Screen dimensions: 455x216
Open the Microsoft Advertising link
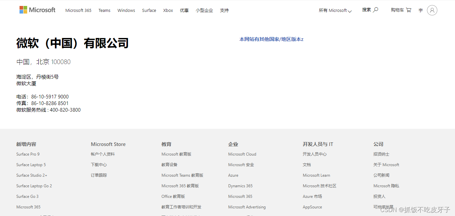(x=247, y=207)
